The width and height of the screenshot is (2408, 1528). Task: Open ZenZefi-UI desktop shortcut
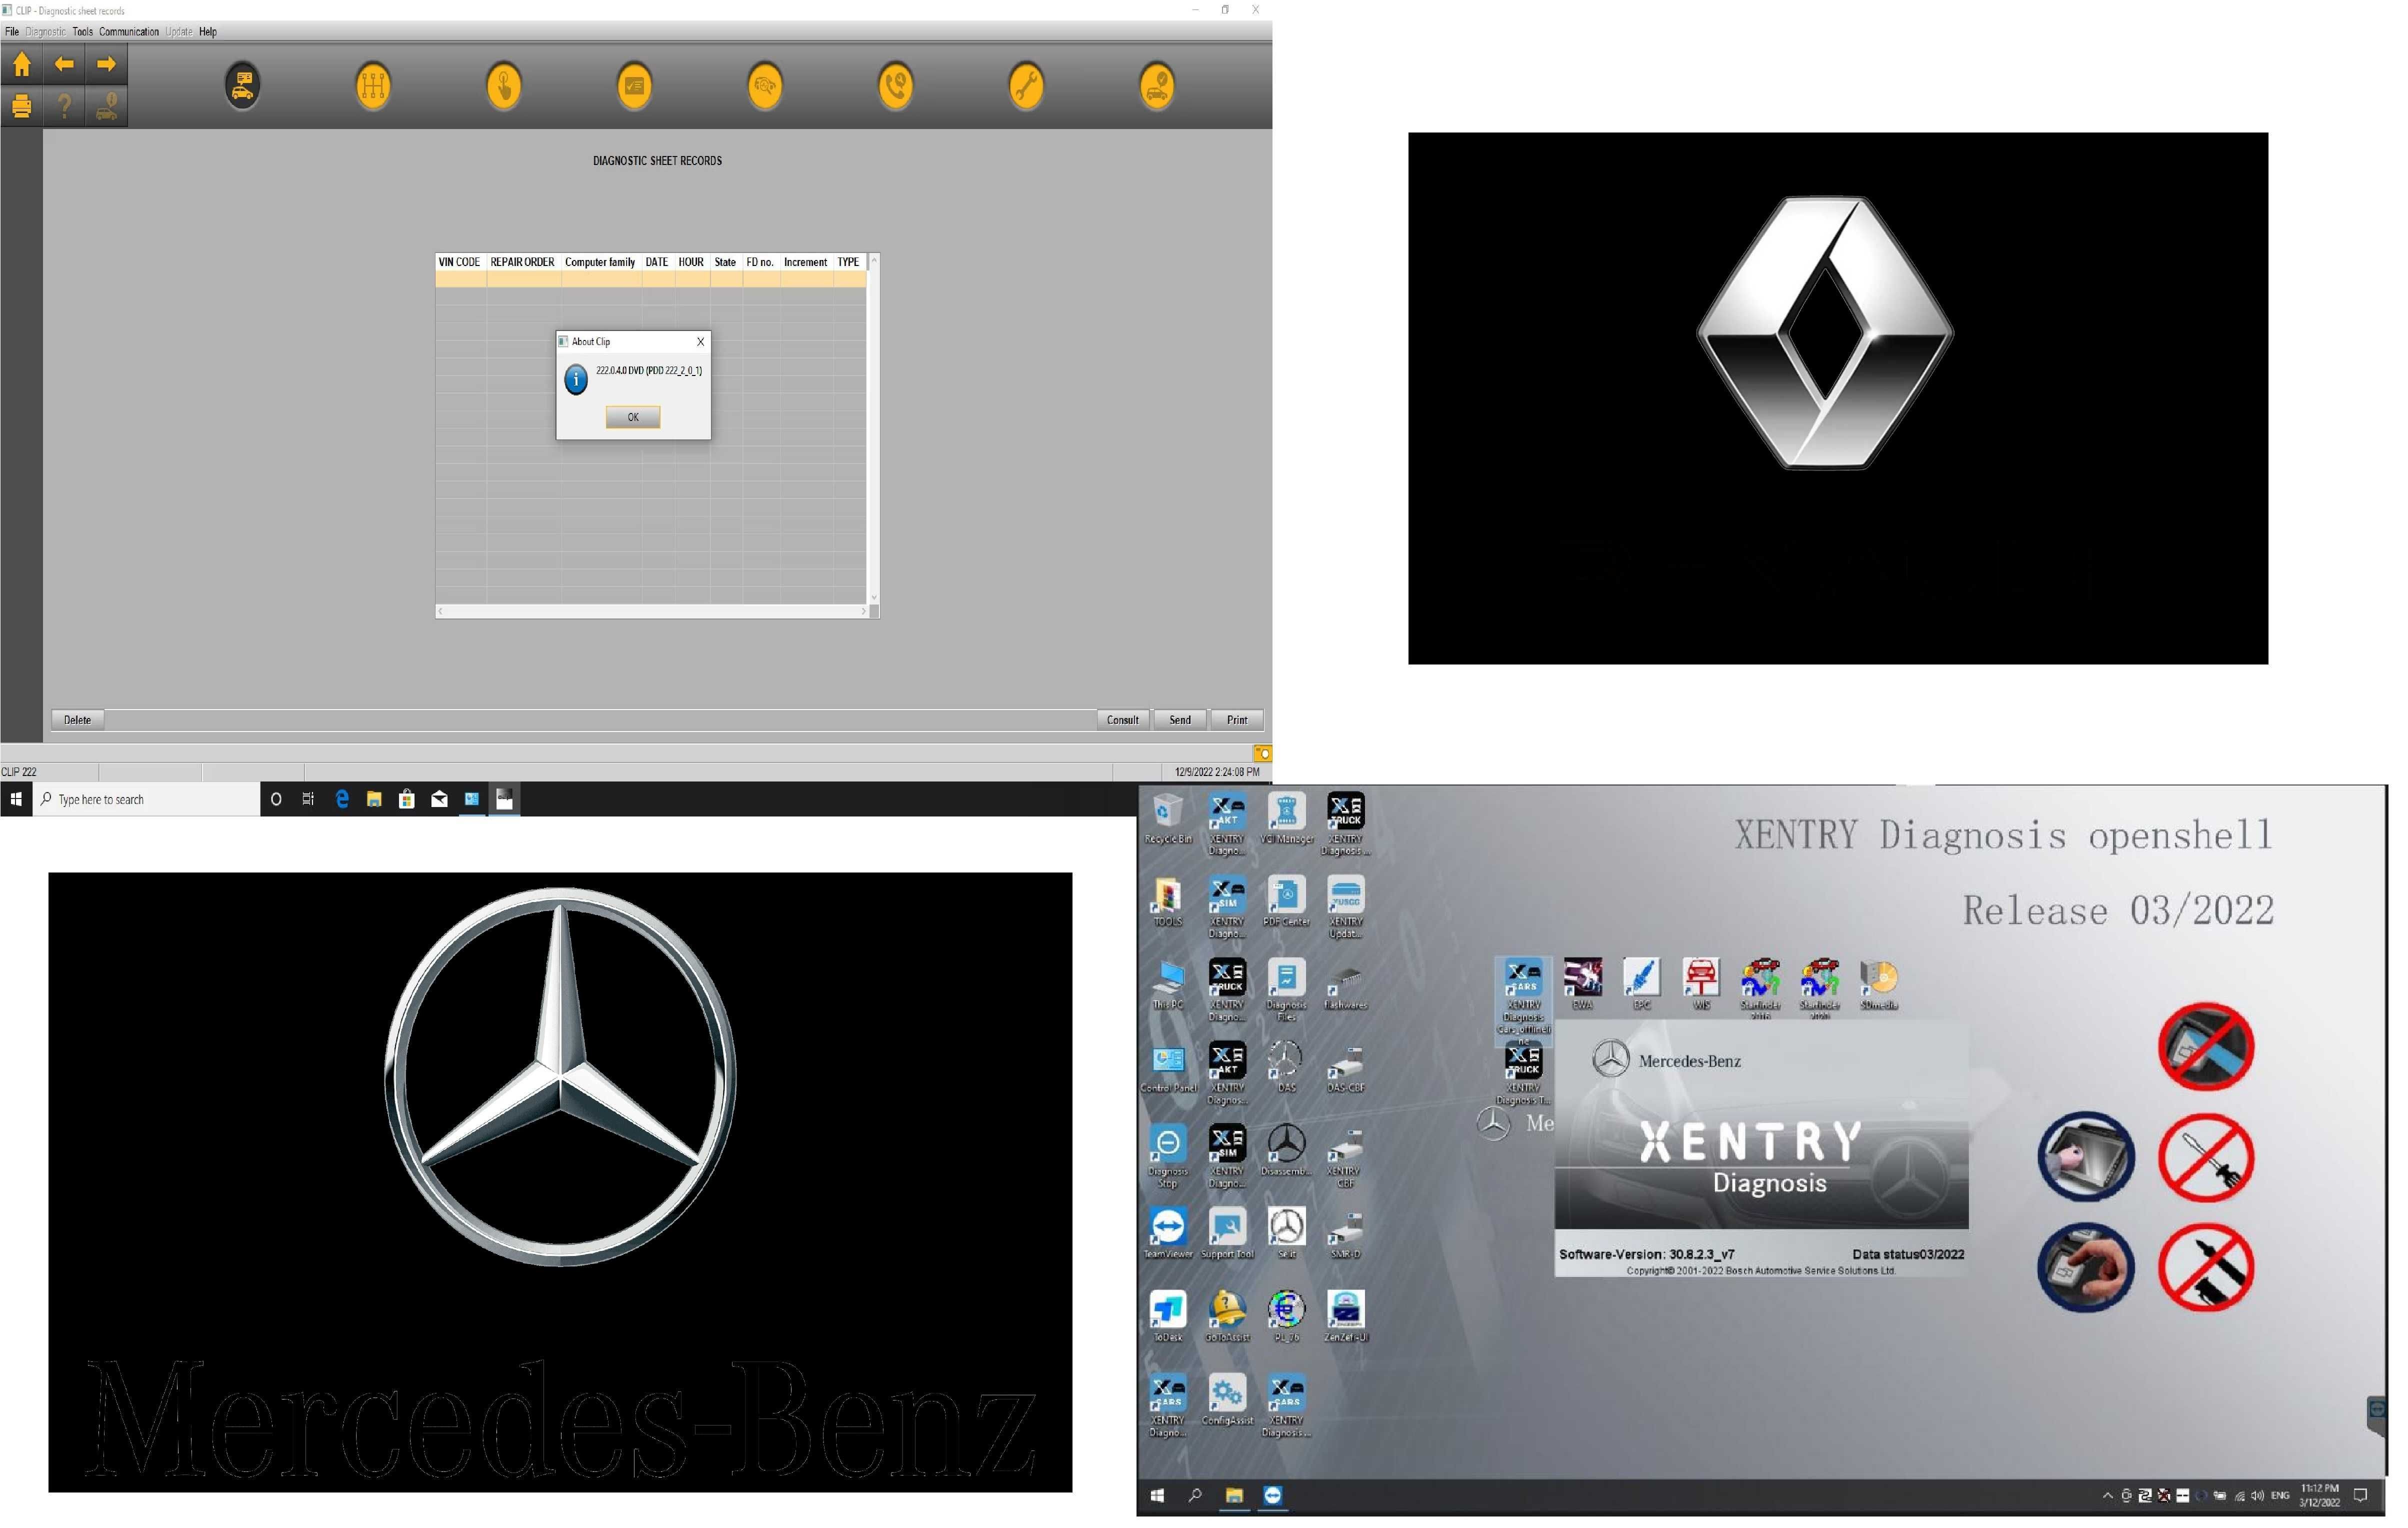tap(1346, 1317)
